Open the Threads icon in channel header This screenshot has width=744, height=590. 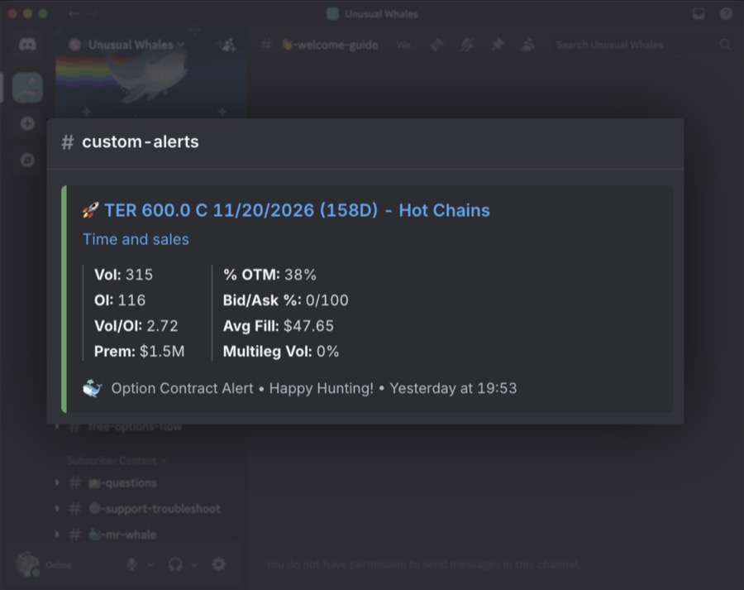point(436,46)
